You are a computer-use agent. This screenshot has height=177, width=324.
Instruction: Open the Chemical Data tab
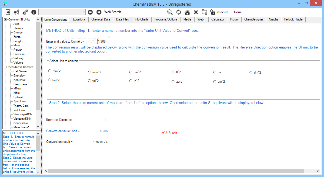(x=101, y=19)
